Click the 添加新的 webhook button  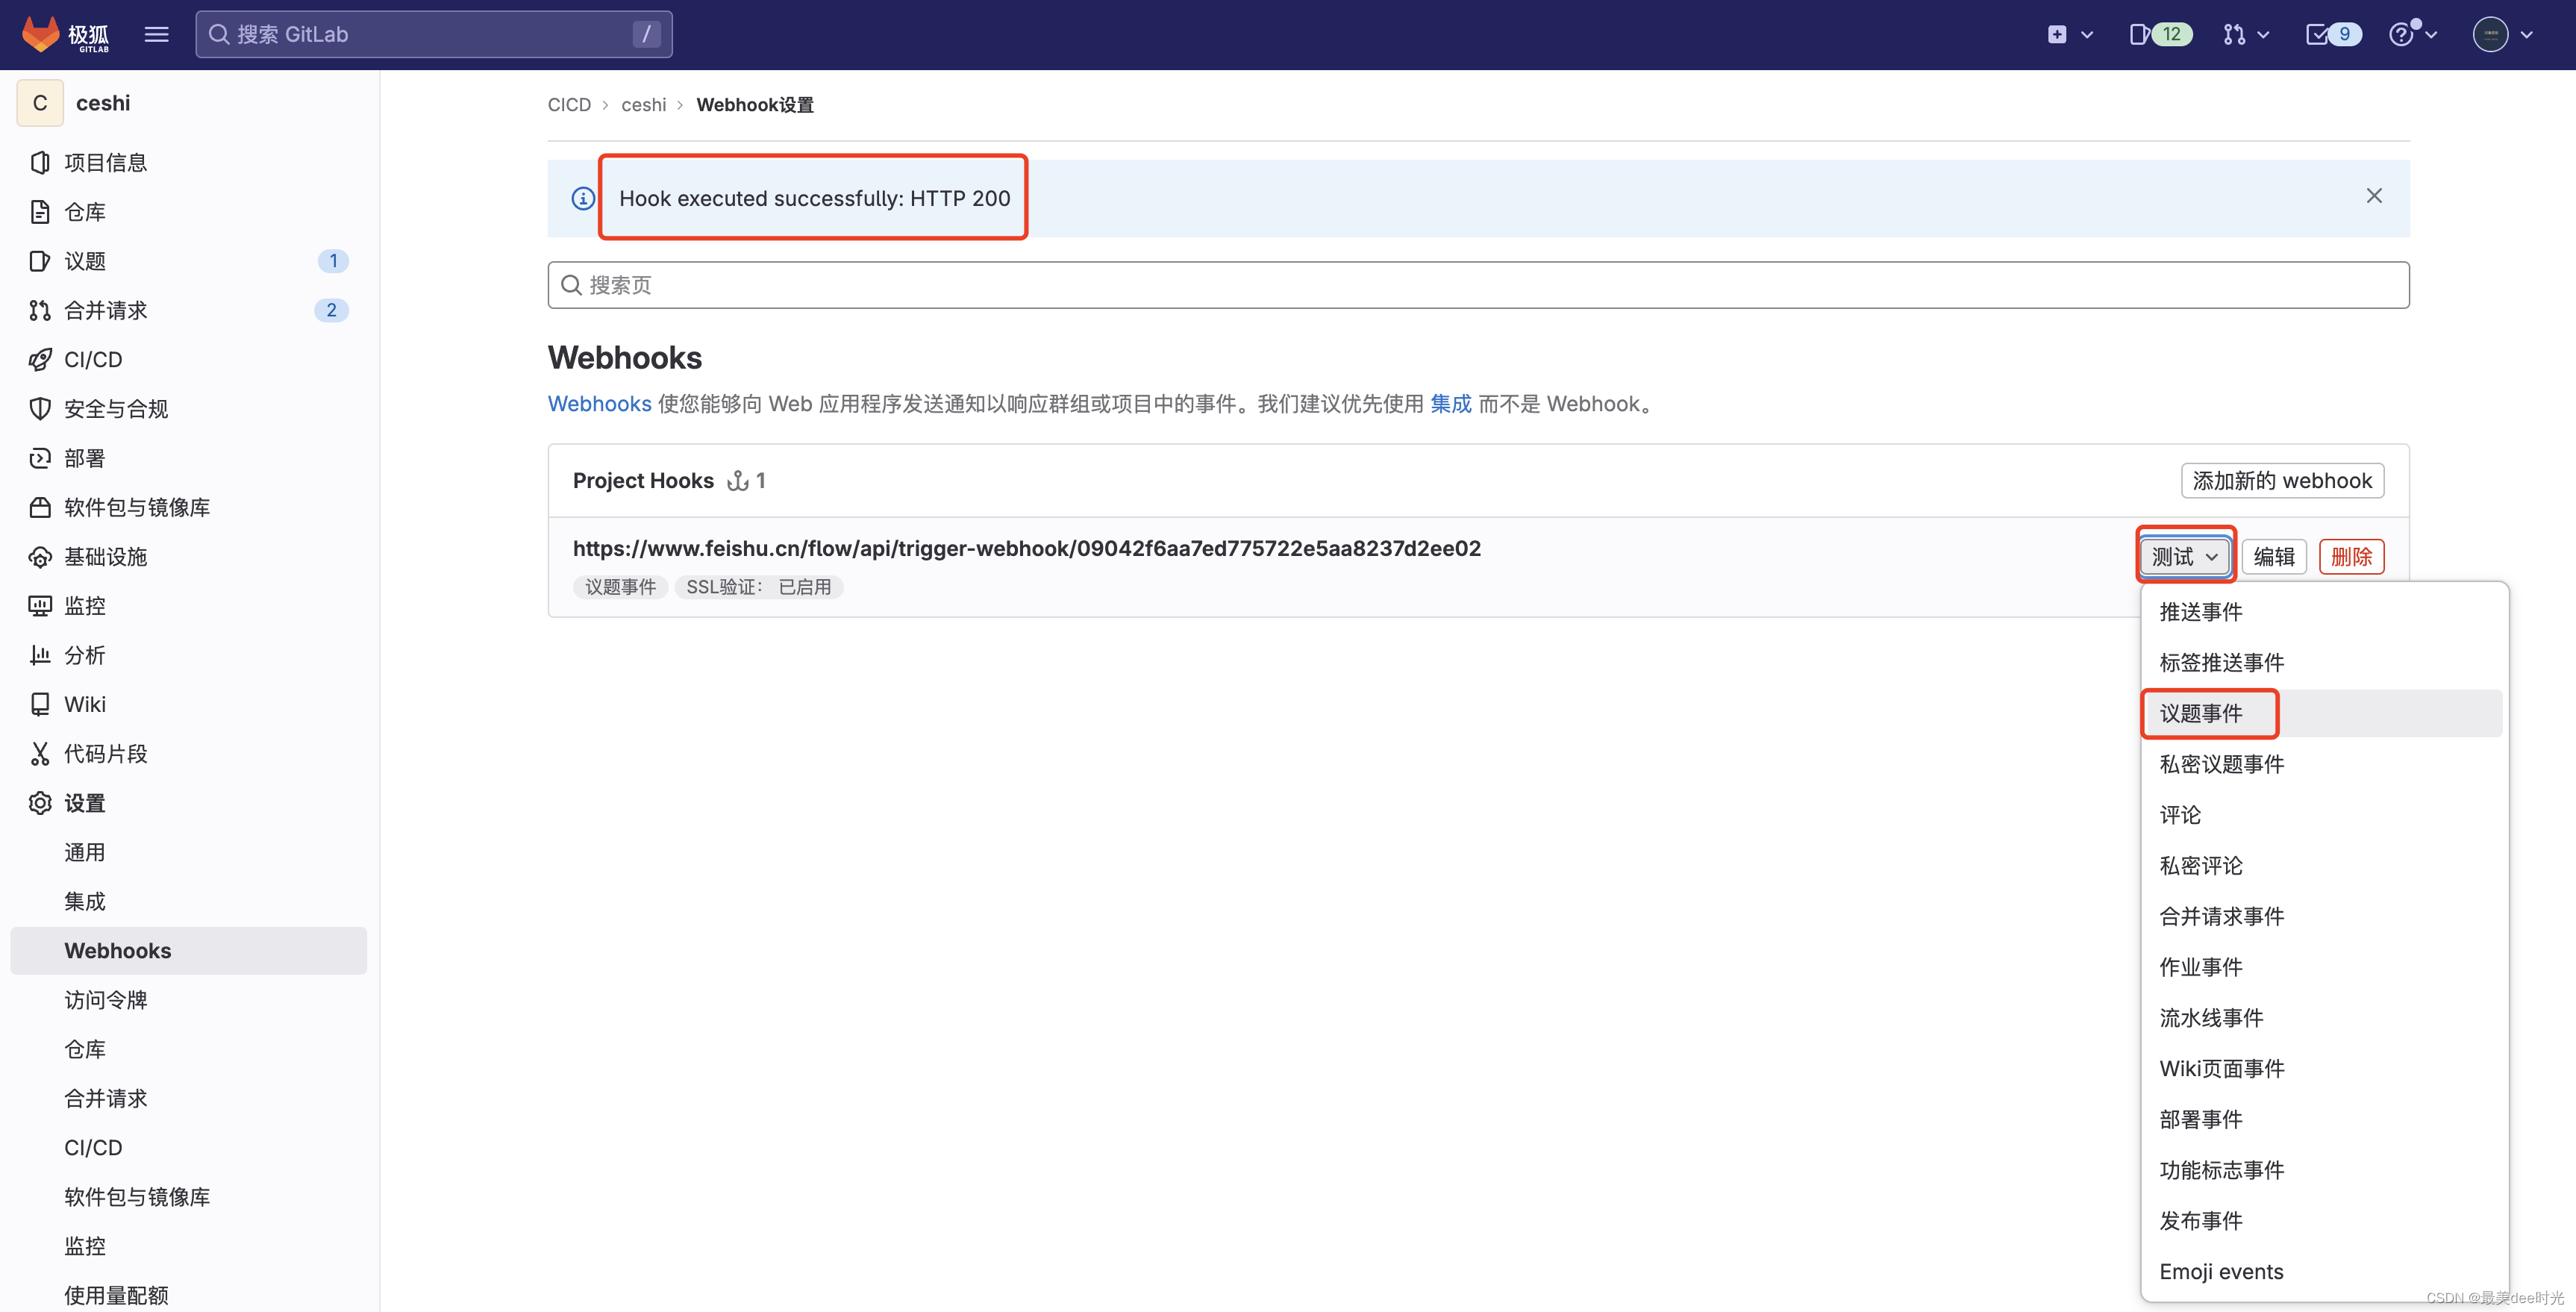(x=2281, y=480)
